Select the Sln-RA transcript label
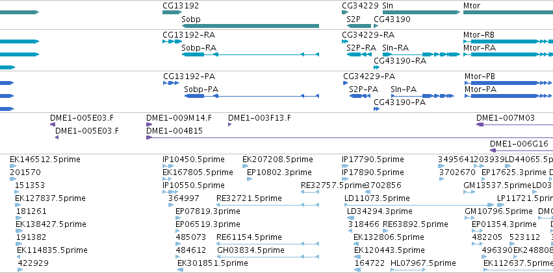The width and height of the screenshot is (553, 273). 395,47
